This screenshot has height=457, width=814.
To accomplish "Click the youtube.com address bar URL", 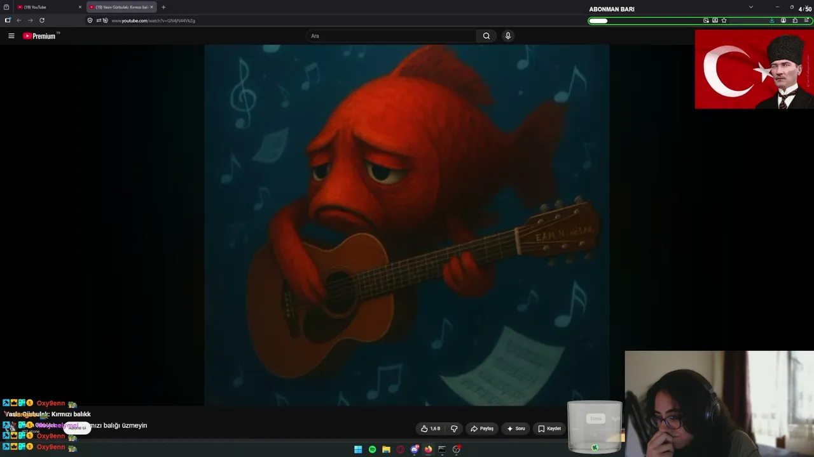I will point(153,21).
